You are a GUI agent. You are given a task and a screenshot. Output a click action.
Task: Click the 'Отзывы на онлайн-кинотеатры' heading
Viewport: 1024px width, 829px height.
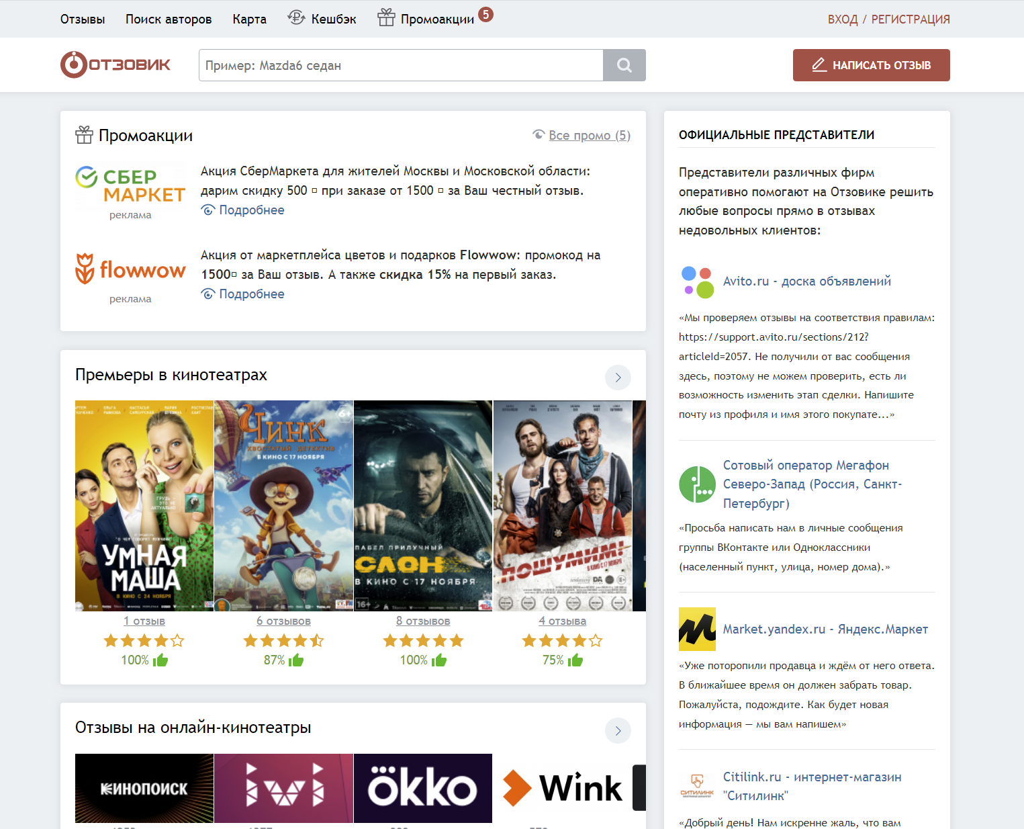point(193,728)
